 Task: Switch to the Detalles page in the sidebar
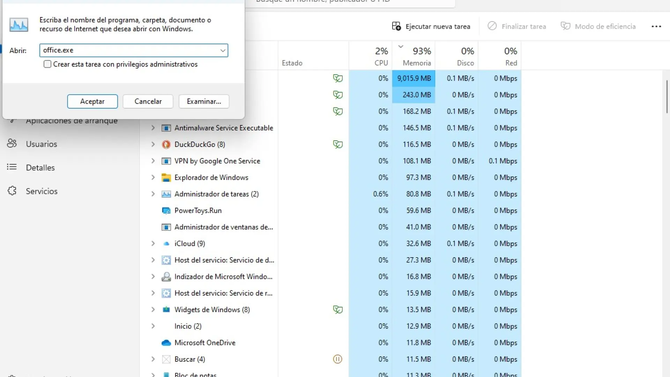[x=40, y=168]
